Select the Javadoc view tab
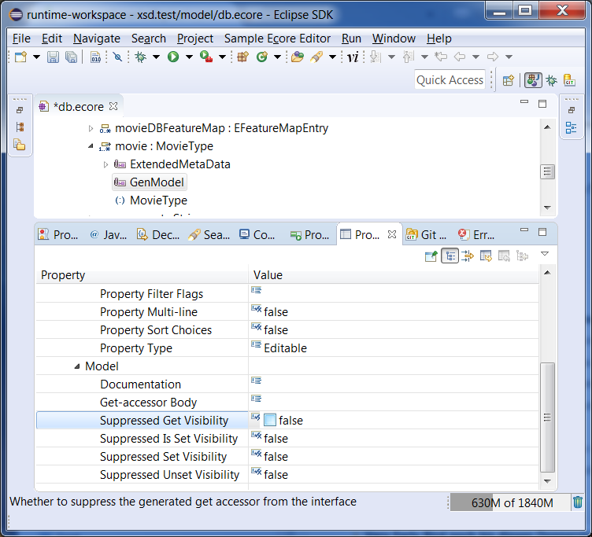 click(x=109, y=235)
